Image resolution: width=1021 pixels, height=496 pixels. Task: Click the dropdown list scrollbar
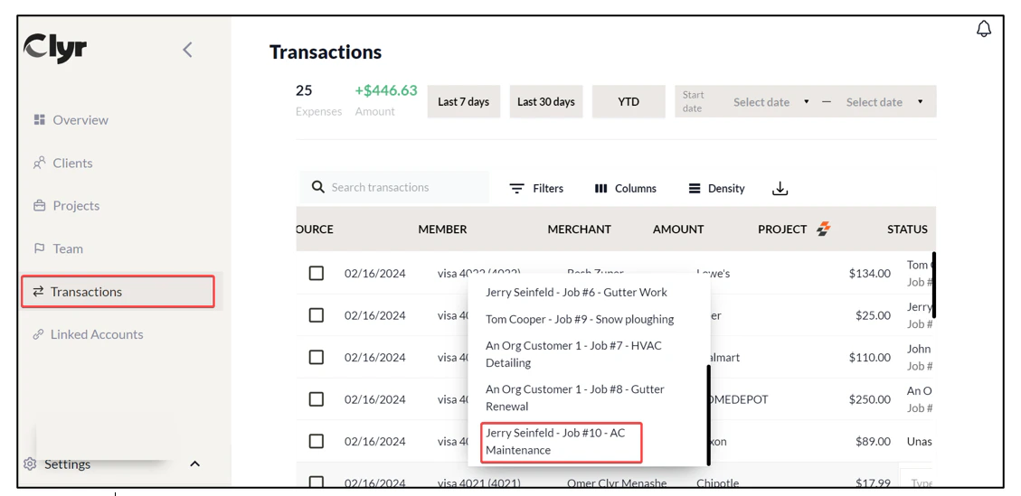tap(708, 415)
